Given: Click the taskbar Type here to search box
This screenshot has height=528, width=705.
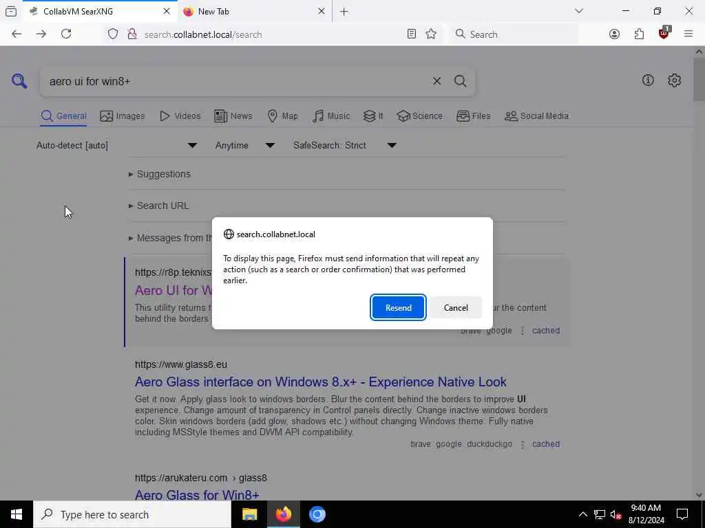Looking at the screenshot, I should tap(132, 514).
